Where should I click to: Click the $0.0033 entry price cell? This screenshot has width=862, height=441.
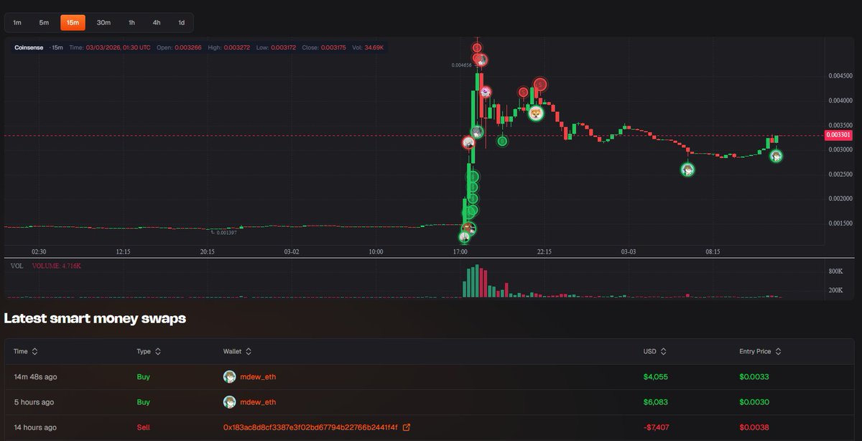point(754,377)
